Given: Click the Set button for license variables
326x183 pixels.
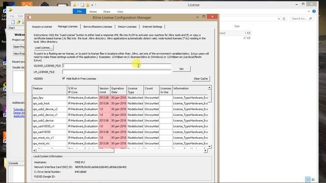Looking at the screenshot, I should pos(181,69).
